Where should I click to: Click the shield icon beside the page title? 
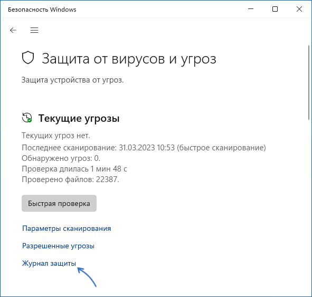coord(28,58)
